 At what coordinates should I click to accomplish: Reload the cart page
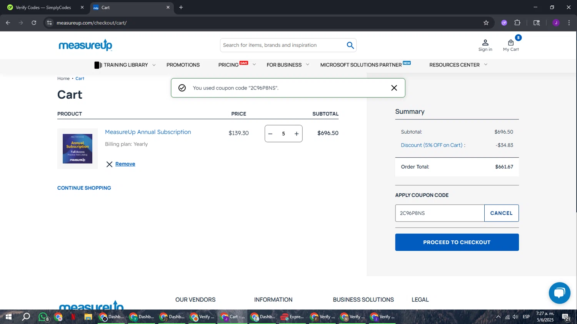point(34,23)
